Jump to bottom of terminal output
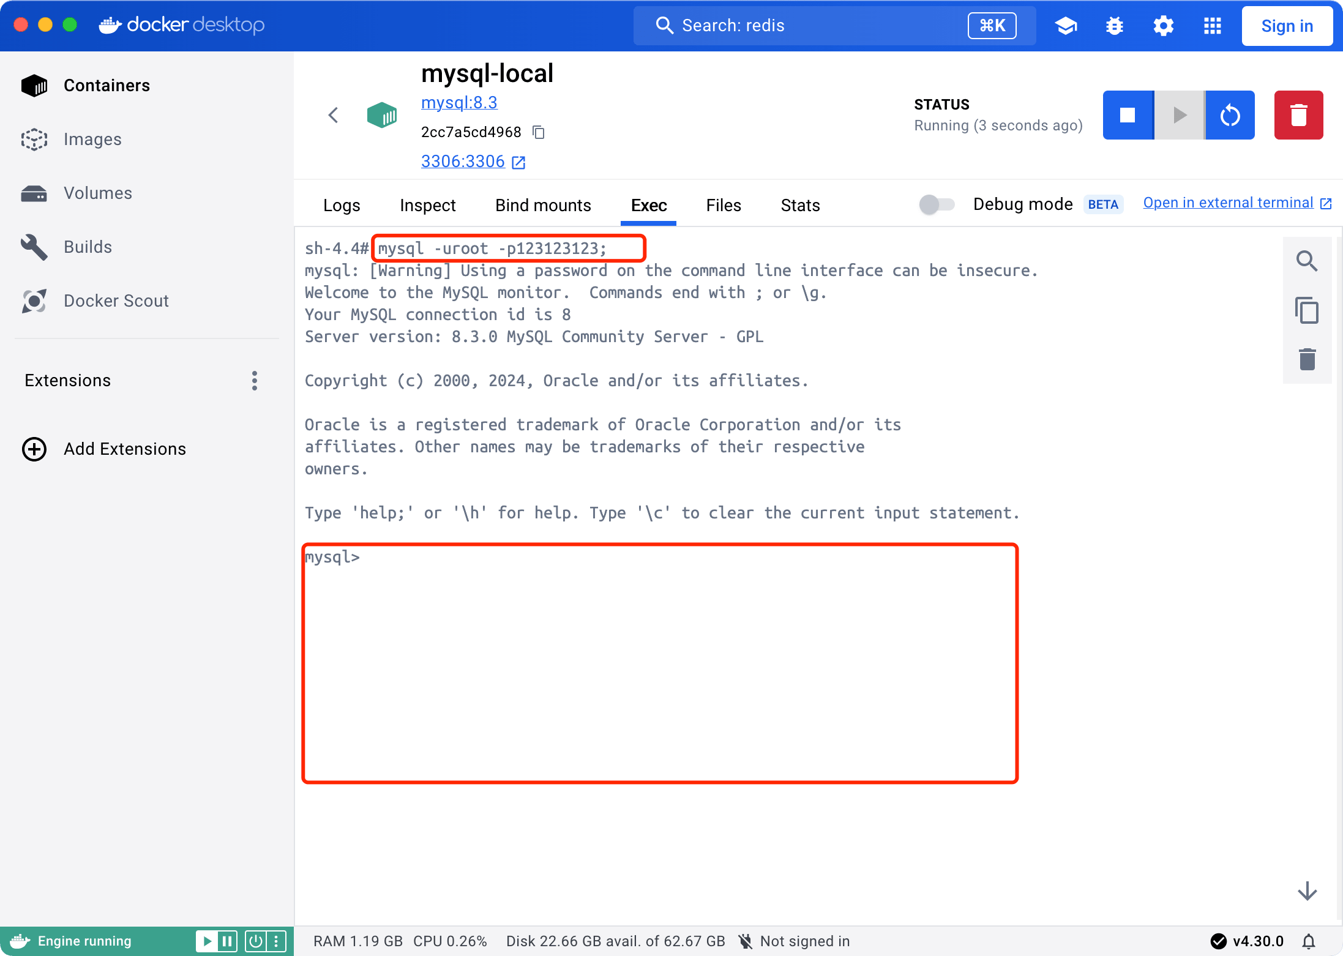The height and width of the screenshot is (956, 1343). pos(1307,891)
